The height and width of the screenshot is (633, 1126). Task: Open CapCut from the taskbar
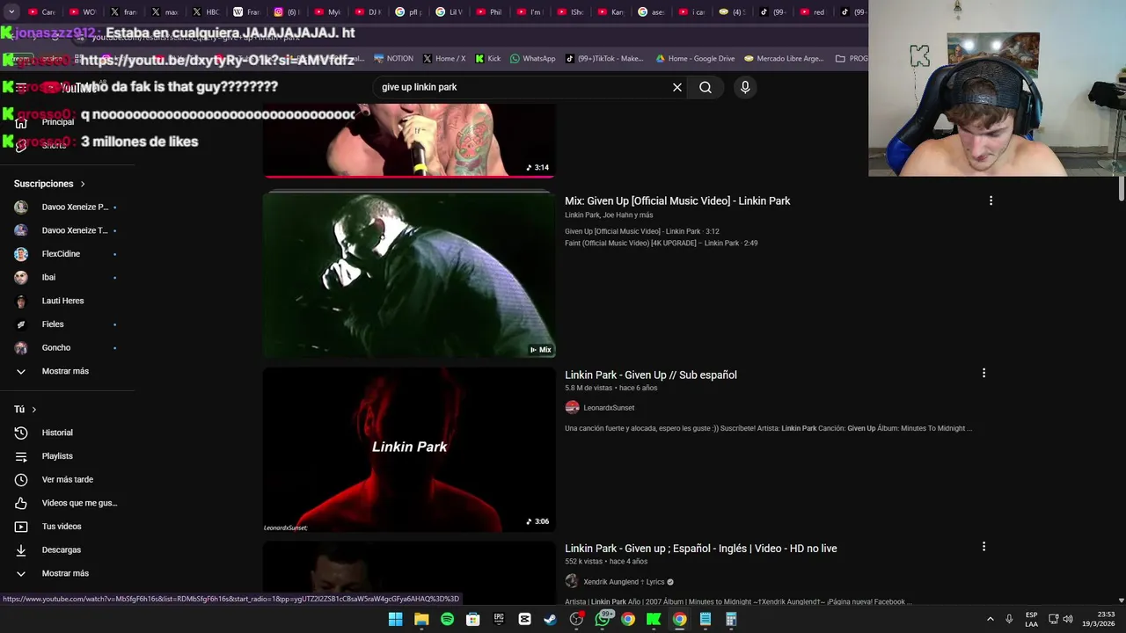(524, 619)
